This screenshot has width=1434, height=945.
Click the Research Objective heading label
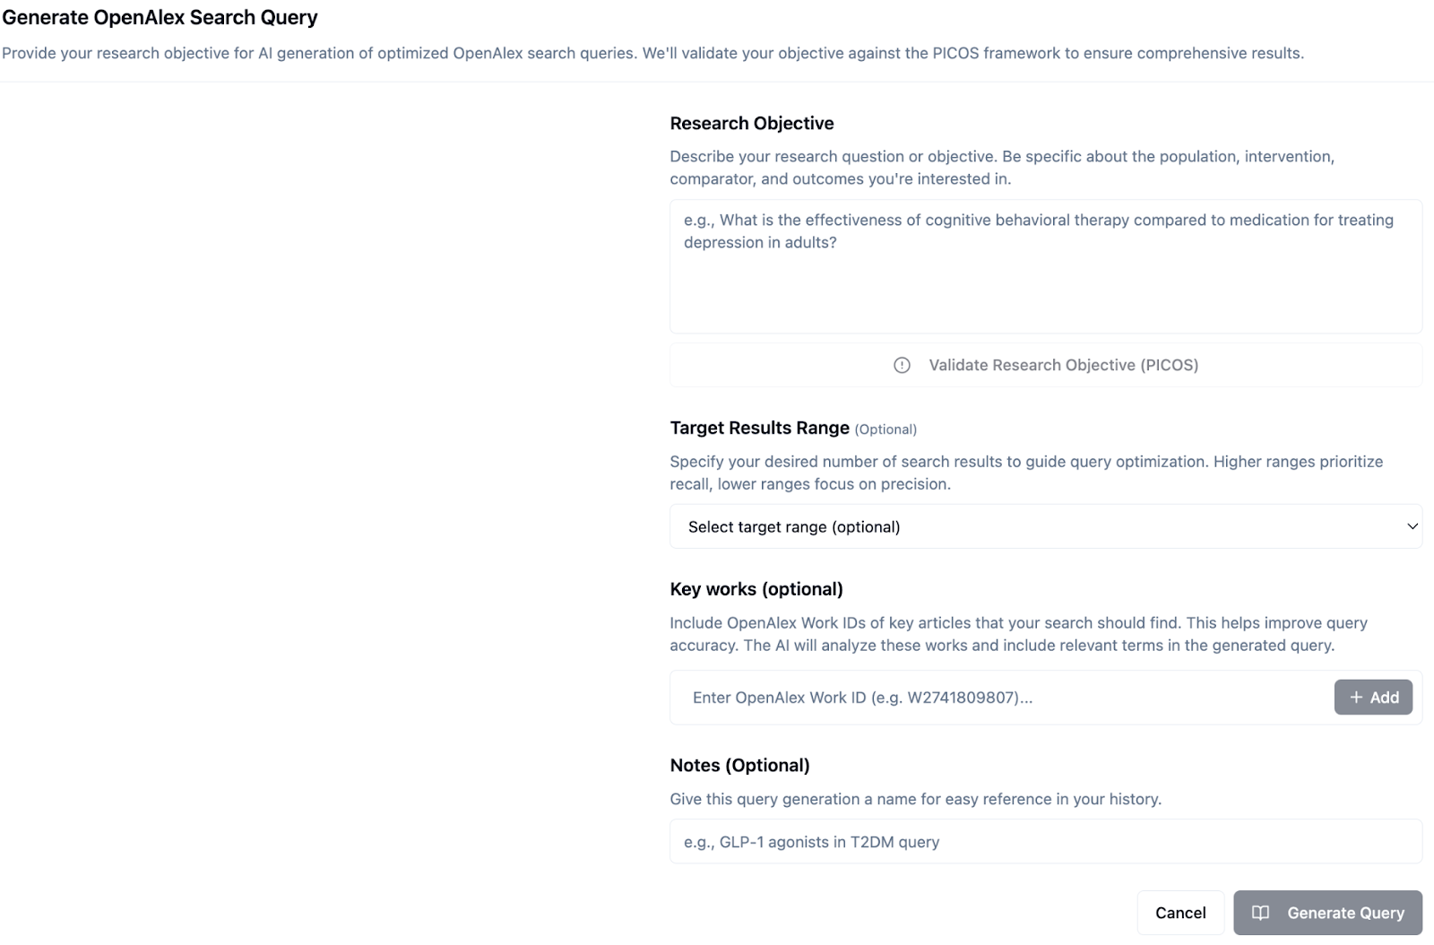click(751, 123)
